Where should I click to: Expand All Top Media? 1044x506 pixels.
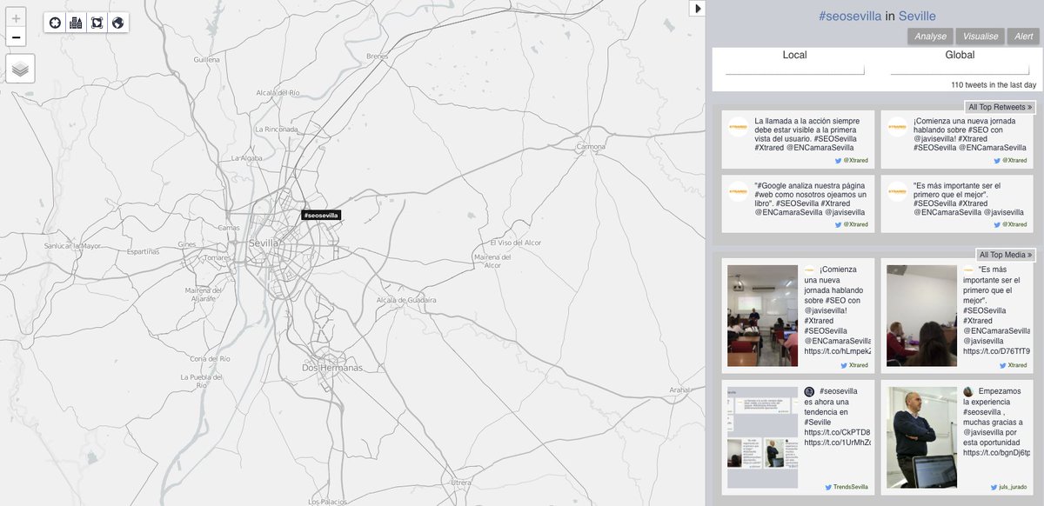click(1006, 255)
